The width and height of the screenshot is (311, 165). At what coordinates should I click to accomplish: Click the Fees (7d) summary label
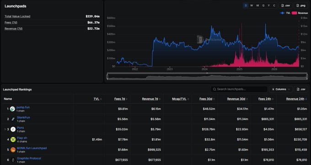coord(11,22)
